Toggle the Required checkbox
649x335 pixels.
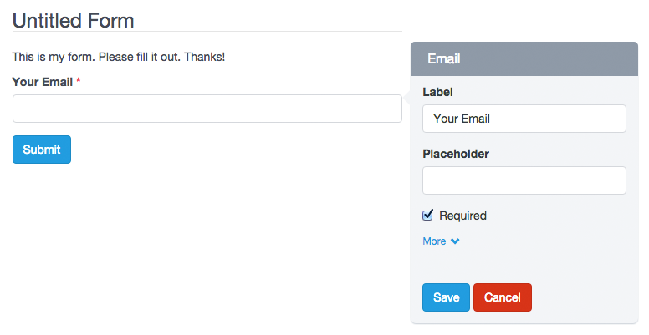click(428, 216)
